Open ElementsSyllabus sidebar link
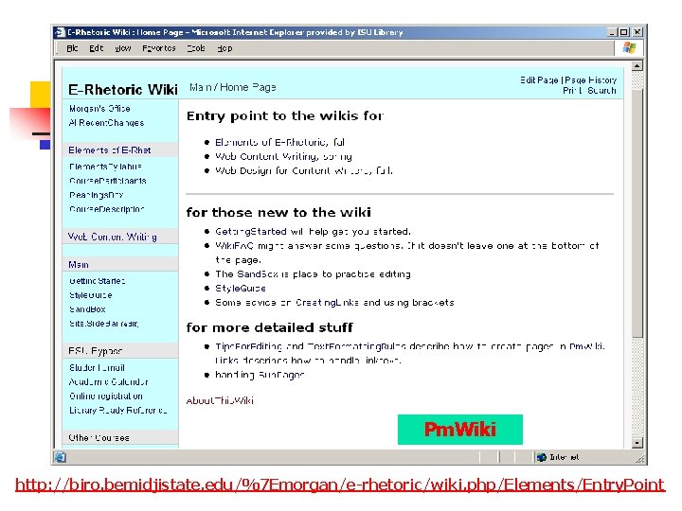 [105, 167]
